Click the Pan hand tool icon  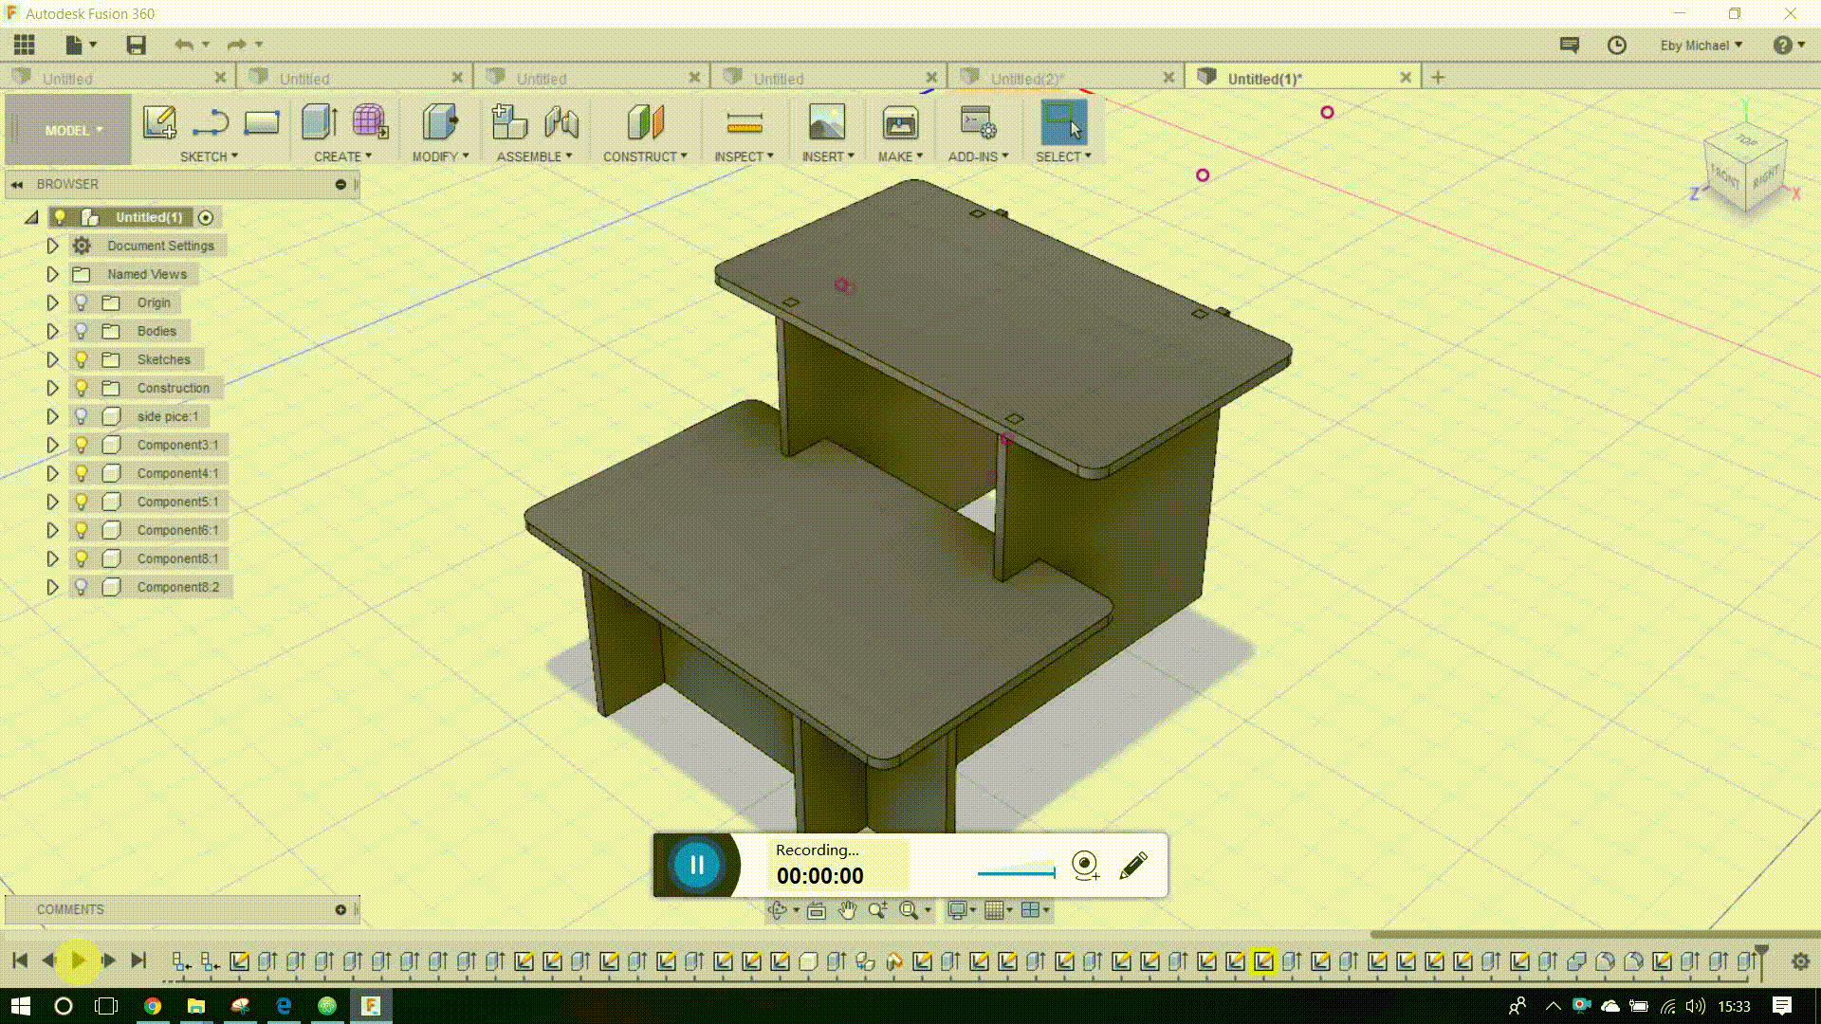[847, 910]
